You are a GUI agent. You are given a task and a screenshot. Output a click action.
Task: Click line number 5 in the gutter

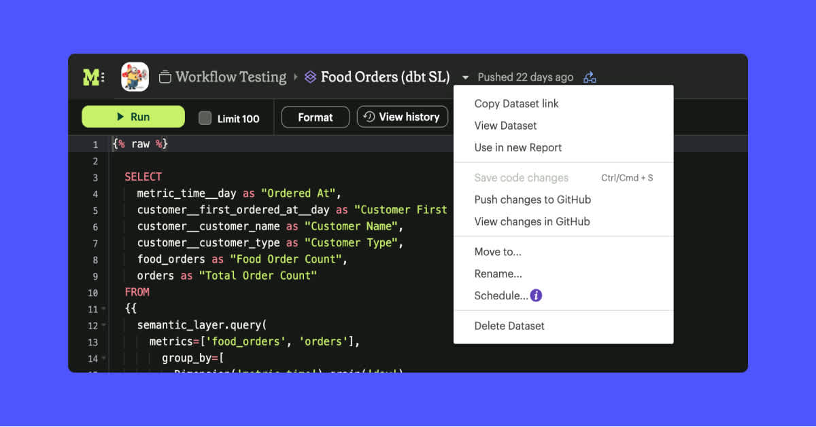(x=95, y=210)
